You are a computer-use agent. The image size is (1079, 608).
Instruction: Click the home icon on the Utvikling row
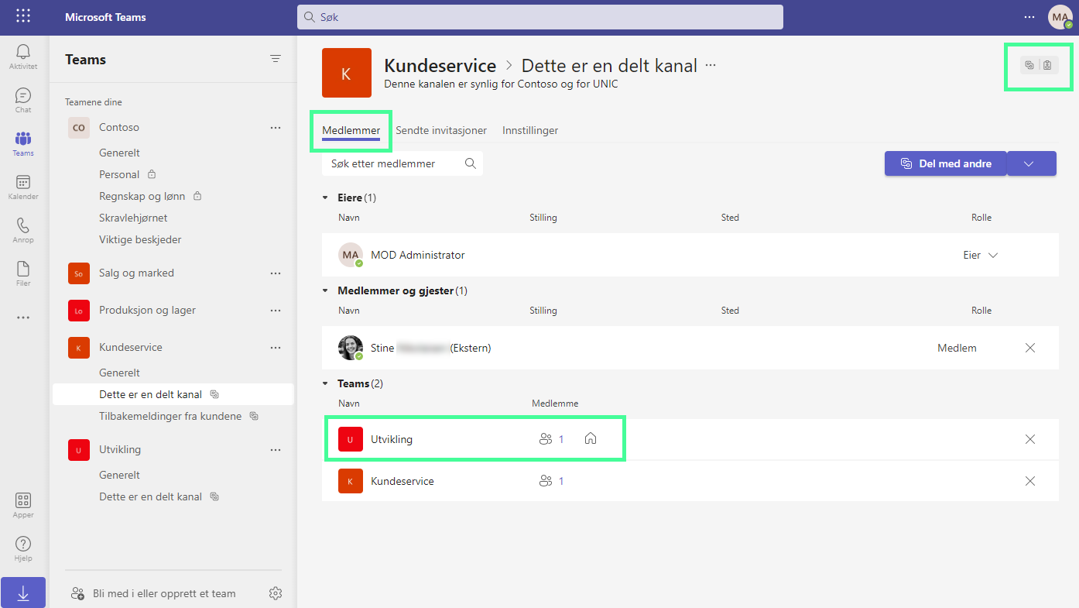[x=591, y=438]
